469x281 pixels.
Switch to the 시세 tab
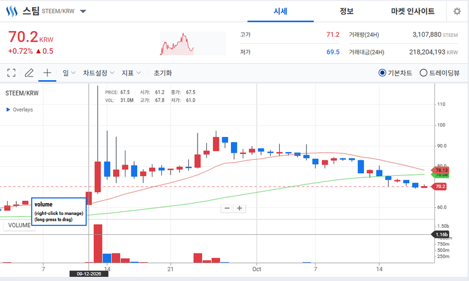(280, 11)
